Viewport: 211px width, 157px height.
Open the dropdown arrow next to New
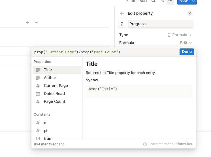193,1
